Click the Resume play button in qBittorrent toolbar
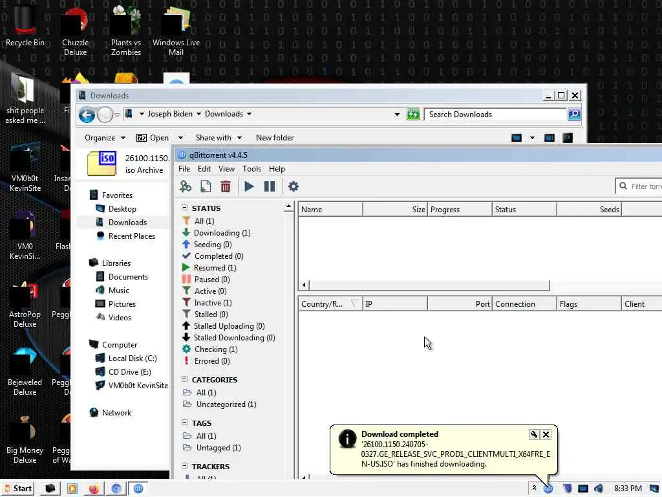662x497 pixels. (249, 186)
